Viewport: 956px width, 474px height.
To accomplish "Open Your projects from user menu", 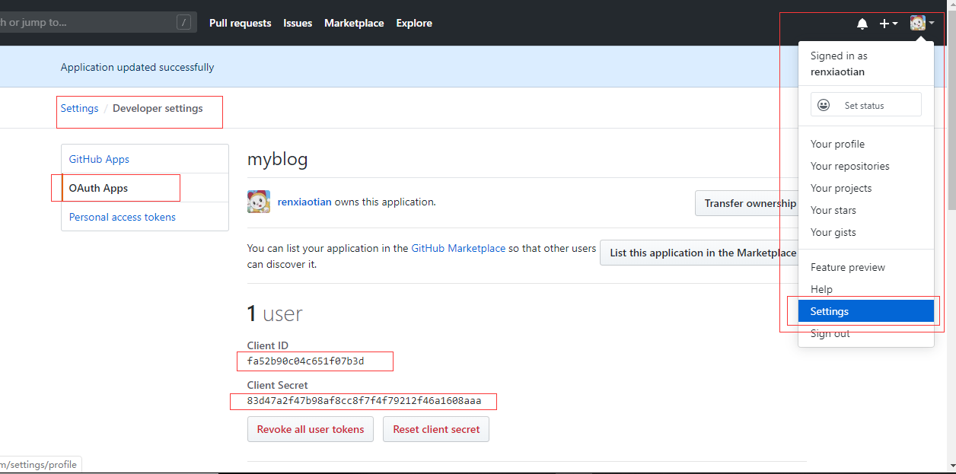I will 866,188.
